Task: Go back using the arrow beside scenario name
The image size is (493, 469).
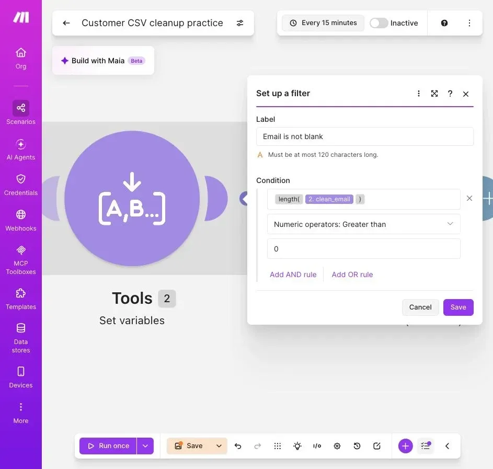Action: (66, 23)
